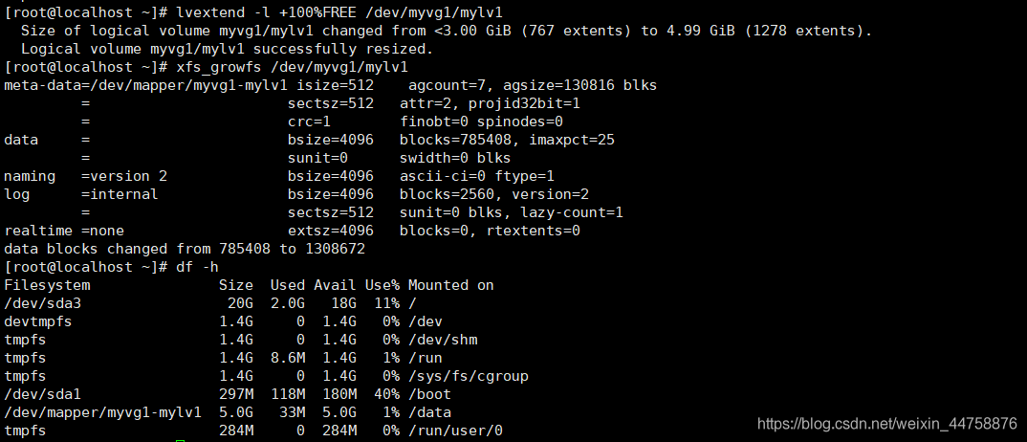Viewport: 1027px width, 442px height.
Task: Click the "Mounted on" column header
Action: point(451,285)
